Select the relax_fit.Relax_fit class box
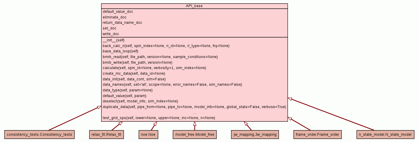419x142 pixels. coord(107,135)
